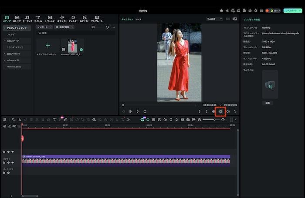Switch to the Source (ソース) tab
305x198 pixels.
click(138, 20)
